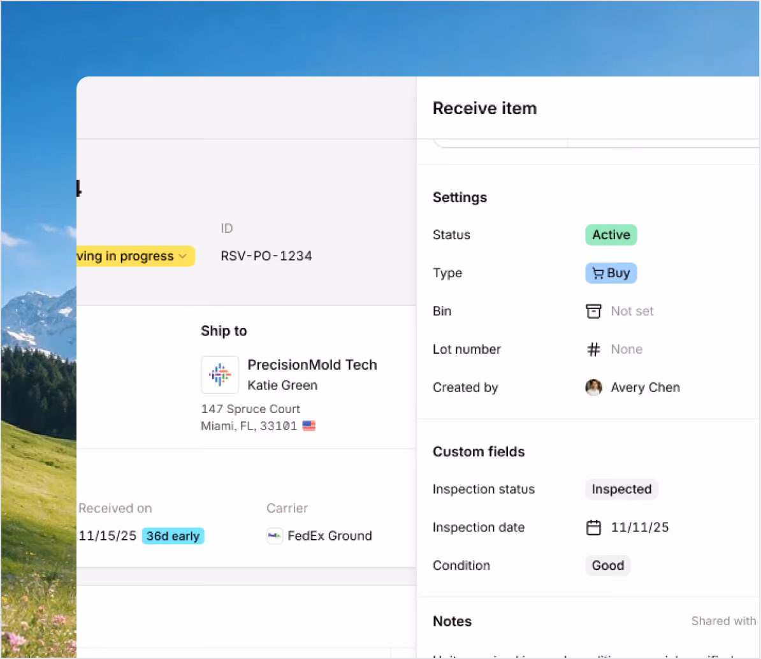761x659 pixels.
Task: Click the Shared with label in Notes
Action: 723,621
